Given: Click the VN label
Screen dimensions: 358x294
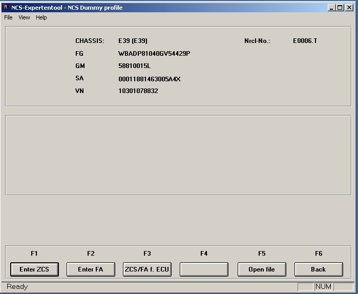Looking at the screenshot, I should click(79, 91).
